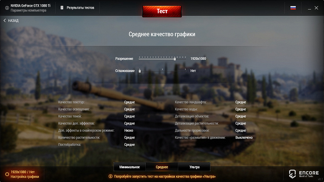
Task: Select the Среднее quality preset
Action: pyautogui.click(x=162, y=167)
